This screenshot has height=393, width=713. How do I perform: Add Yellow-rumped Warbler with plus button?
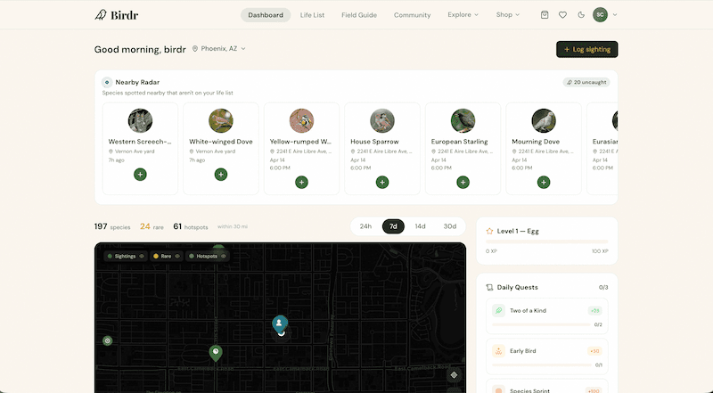tap(301, 182)
